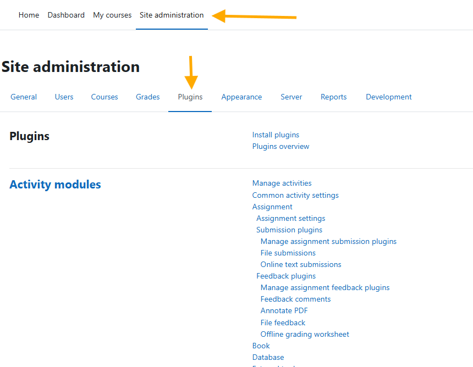Open the Annotate PDF settings
Screen dimensions: 473x367
pyautogui.click(x=284, y=310)
